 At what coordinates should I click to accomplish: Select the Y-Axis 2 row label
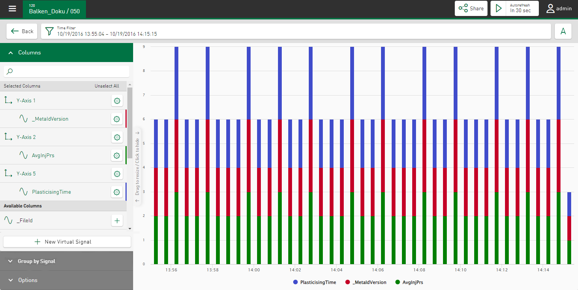click(26, 137)
